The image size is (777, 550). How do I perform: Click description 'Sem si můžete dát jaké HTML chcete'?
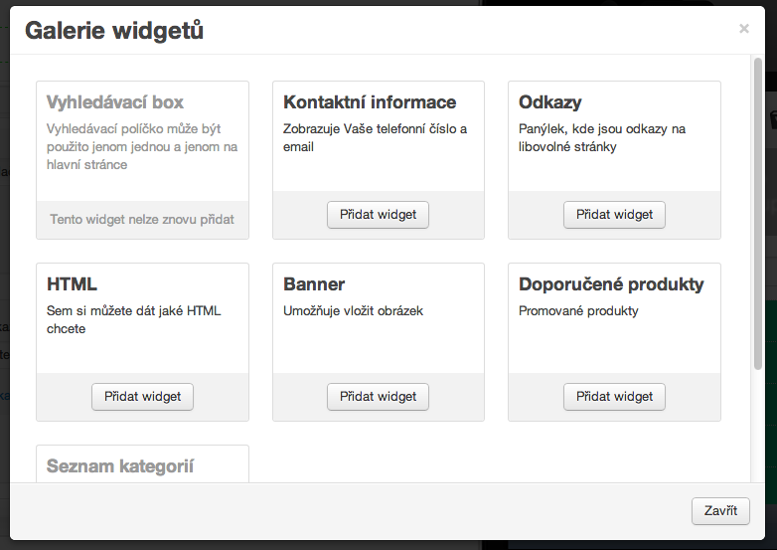pyautogui.click(x=134, y=320)
